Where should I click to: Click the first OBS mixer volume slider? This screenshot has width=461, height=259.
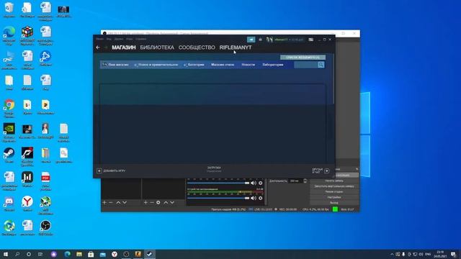pos(218,183)
